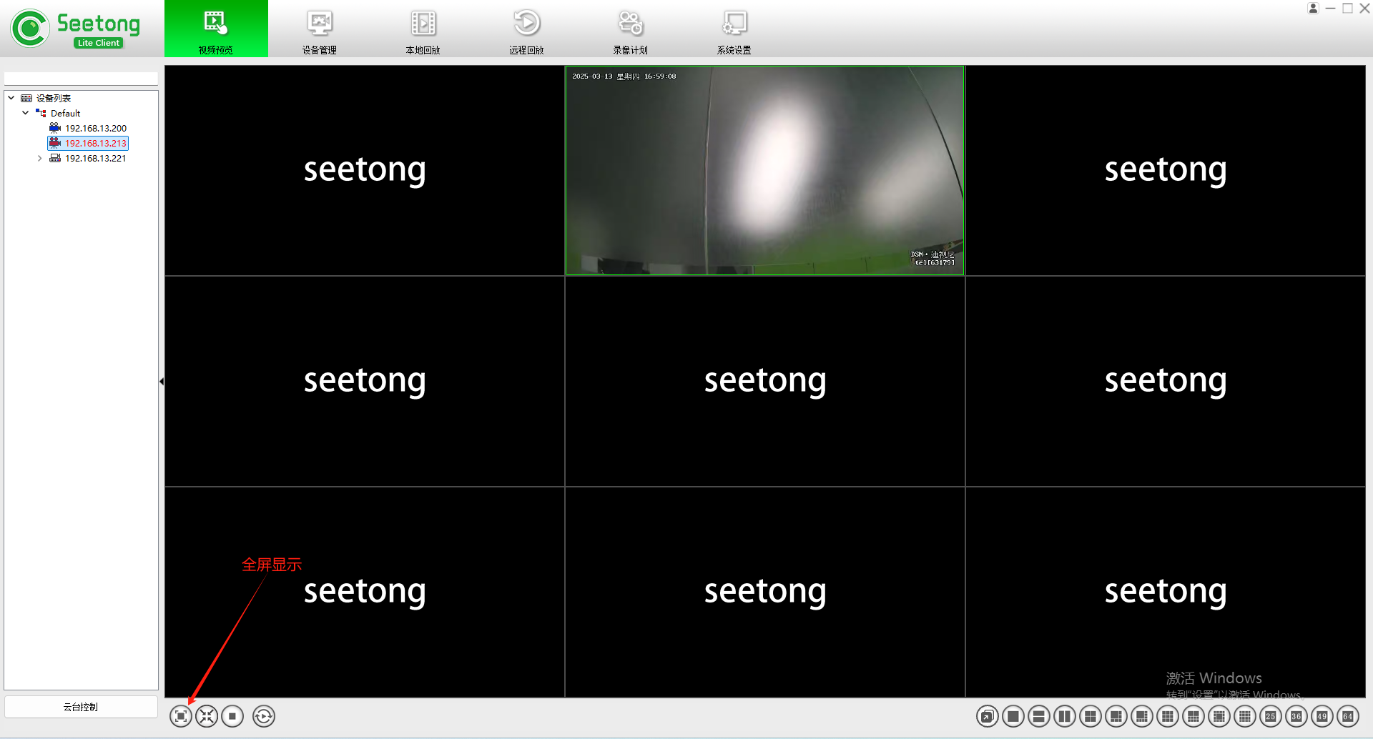Open the 云台控制 panel
The height and width of the screenshot is (739, 1373).
point(81,707)
